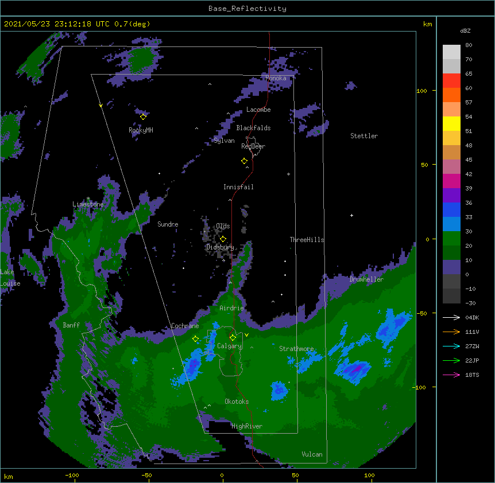
Task: Click the white plus marker south of Stettler
Action: pos(351,215)
